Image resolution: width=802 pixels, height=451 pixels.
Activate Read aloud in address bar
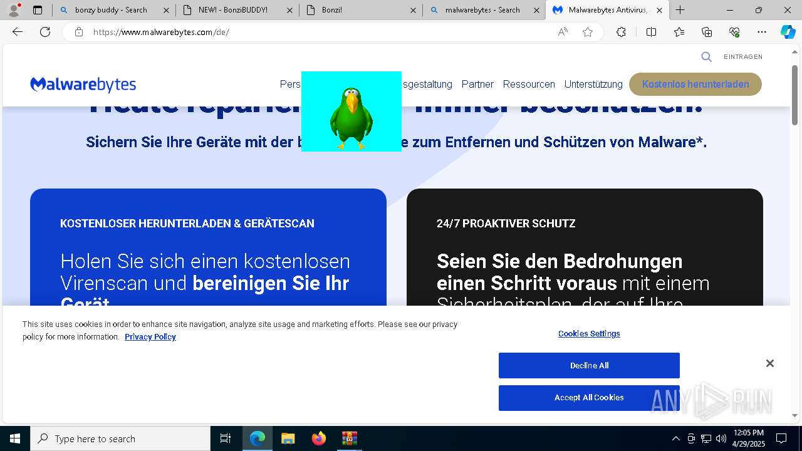[x=563, y=32]
